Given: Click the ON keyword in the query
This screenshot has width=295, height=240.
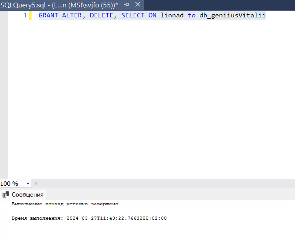Looking at the screenshot, I should tap(152, 15).
